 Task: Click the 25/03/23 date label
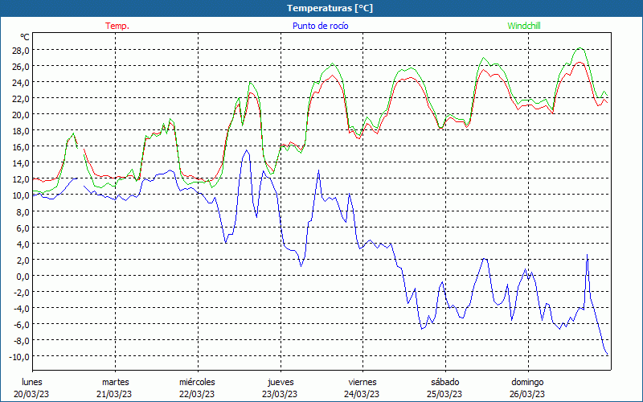tap(444, 394)
